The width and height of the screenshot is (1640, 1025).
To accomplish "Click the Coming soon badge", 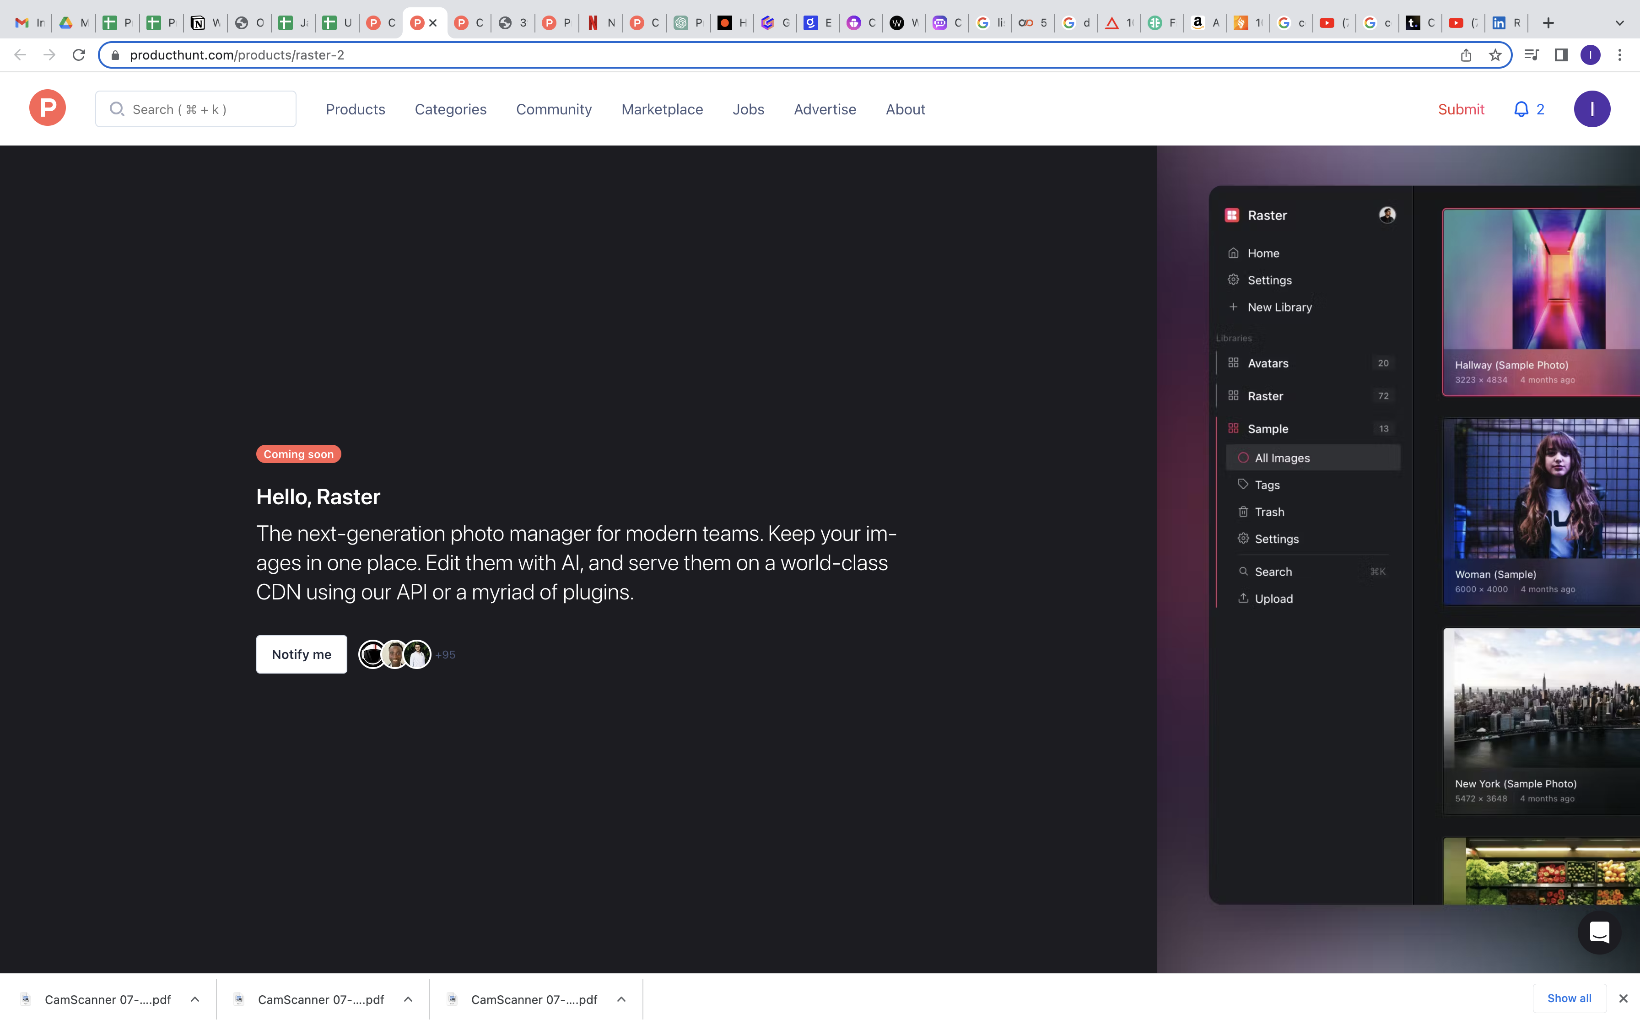I will (298, 454).
